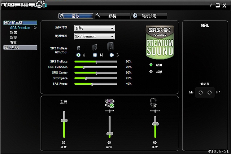The height and width of the screenshot is (154, 231).
Task: Click the 插孔 jack panel heading
Action: coord(205,26)
